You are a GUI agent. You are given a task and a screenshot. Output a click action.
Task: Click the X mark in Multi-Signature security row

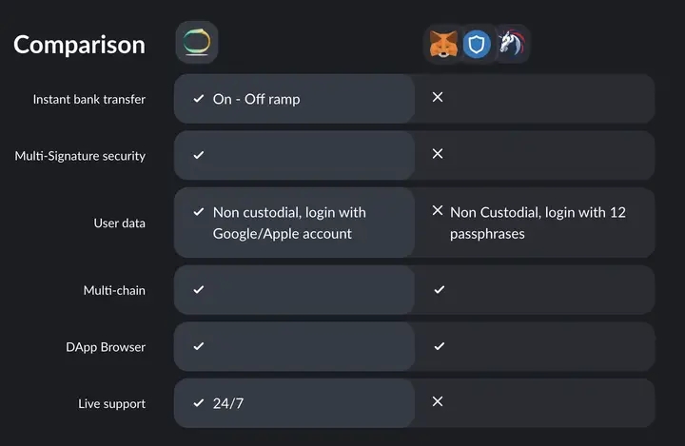[438, 154]
